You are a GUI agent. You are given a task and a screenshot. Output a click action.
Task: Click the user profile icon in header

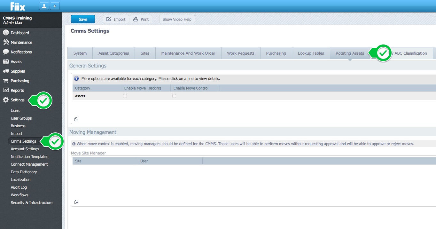44,6
